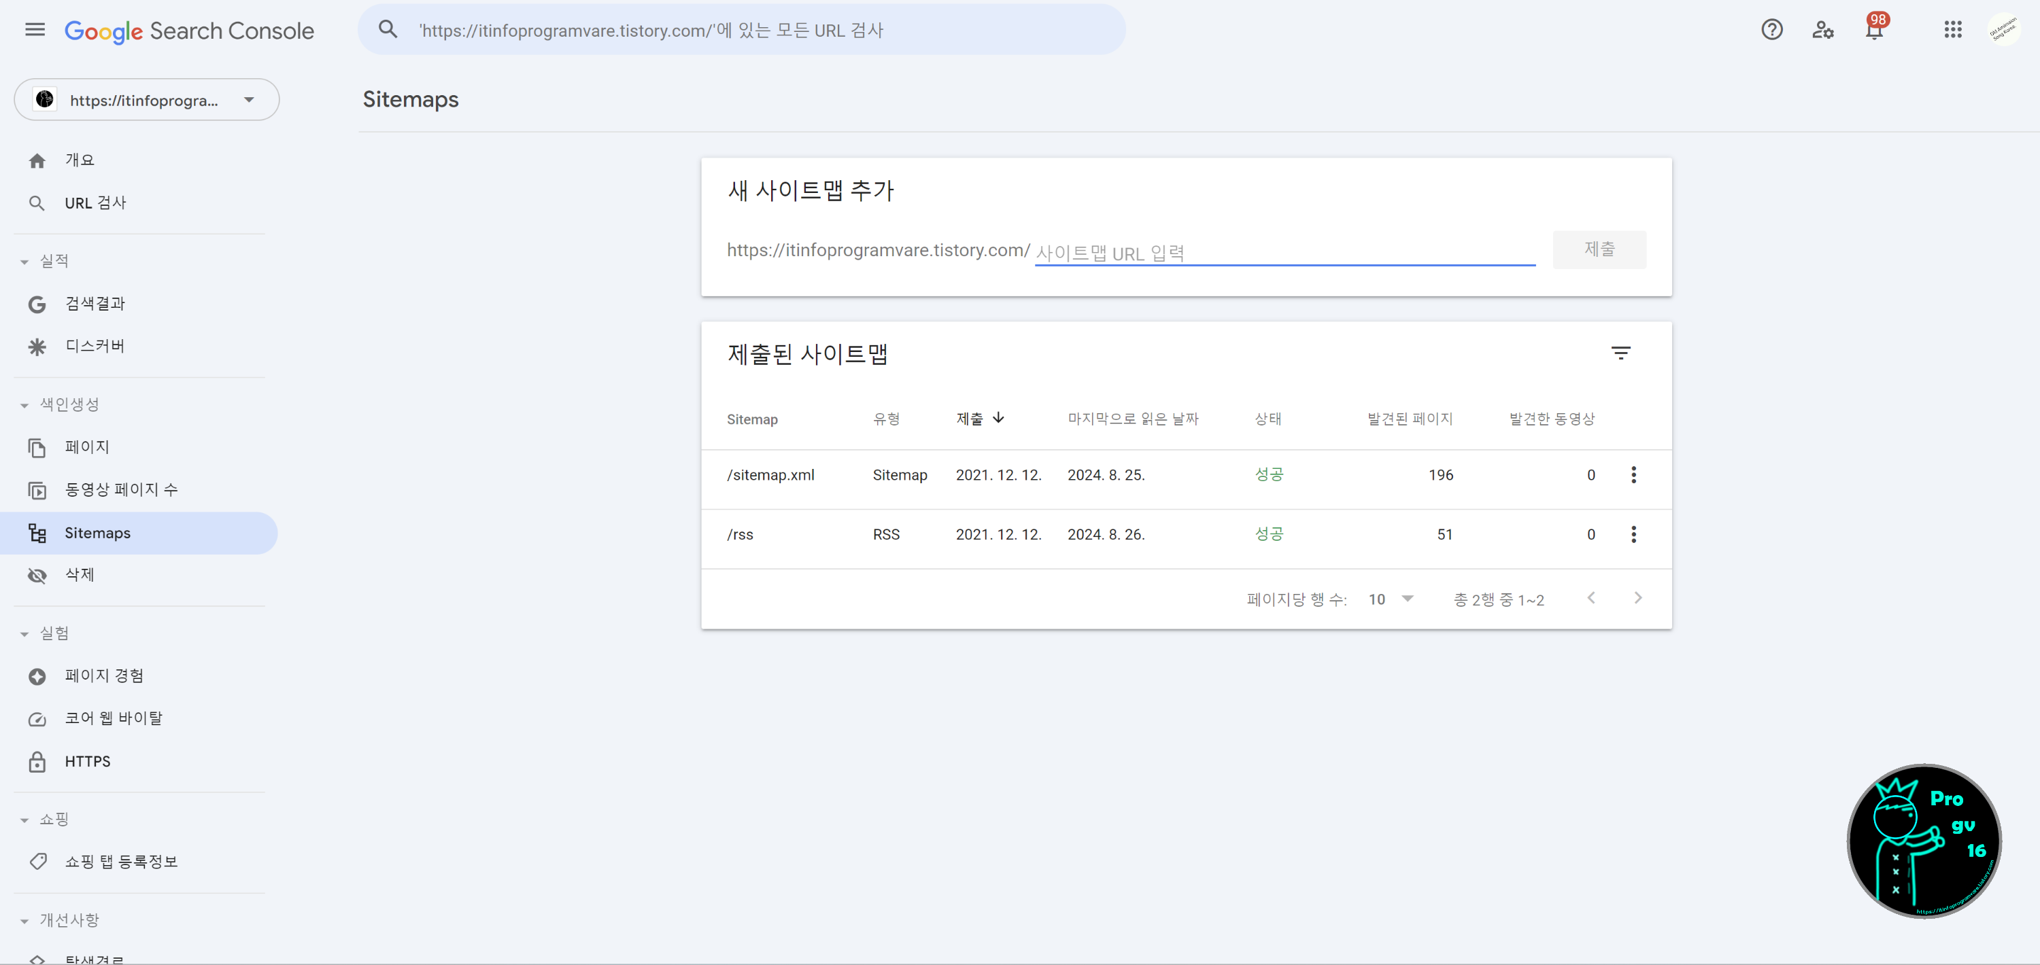Image resolution: width=2040 pixels, height=965 pixels.
Task: Toggle the sort order on the 제출 column
Action: coord(980,419)
